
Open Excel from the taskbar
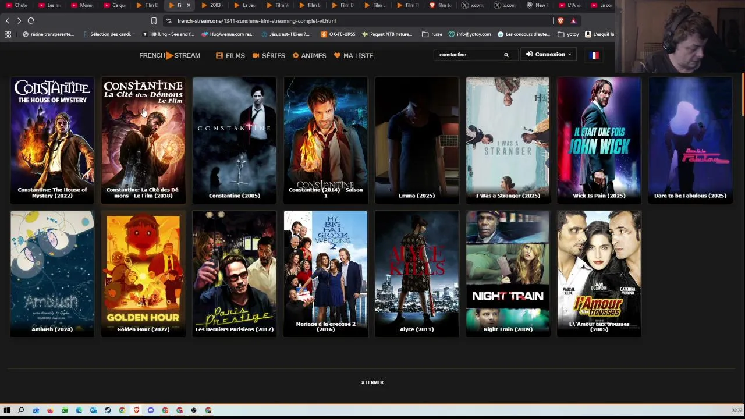[x=65, y=410]
